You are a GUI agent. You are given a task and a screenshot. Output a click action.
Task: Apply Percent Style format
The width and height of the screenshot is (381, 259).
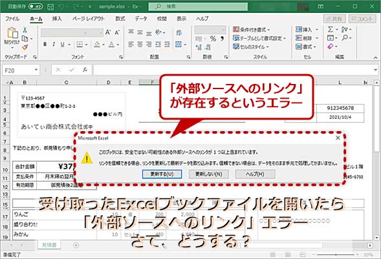click(213, 39)
